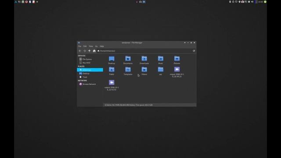Open the View menu

click(91, 46)
